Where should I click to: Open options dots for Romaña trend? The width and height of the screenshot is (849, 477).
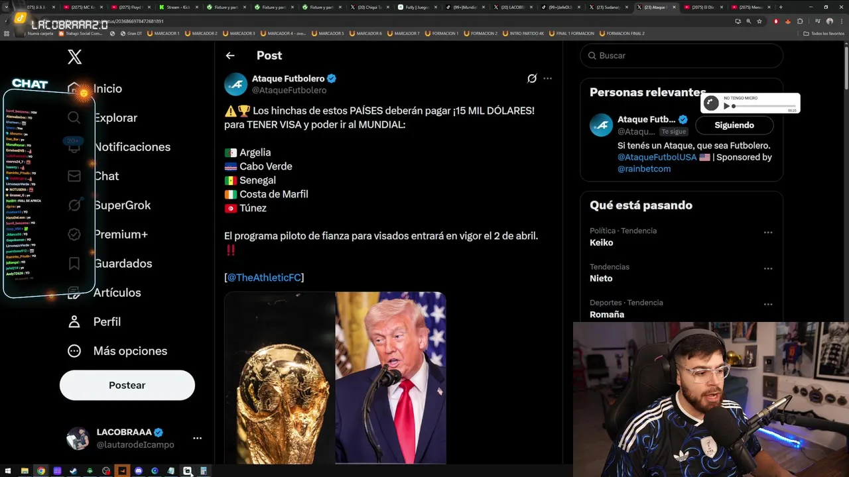coord(768,304)
